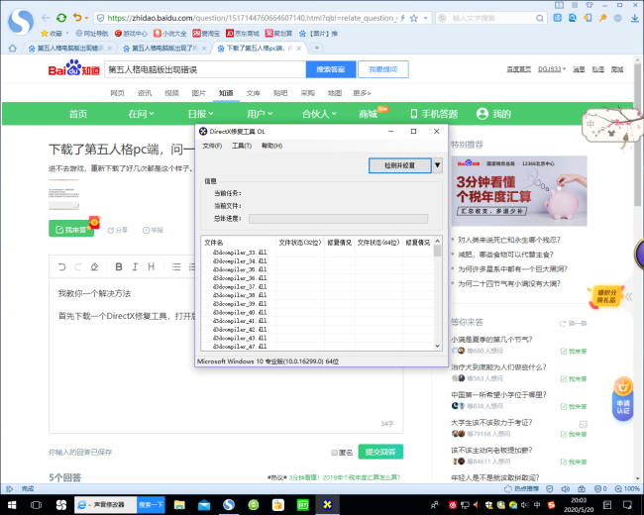Click the Baidu Zhidao search input field
Screen dimensions: 644x515
pyautogui.click(x=205, y=69)
